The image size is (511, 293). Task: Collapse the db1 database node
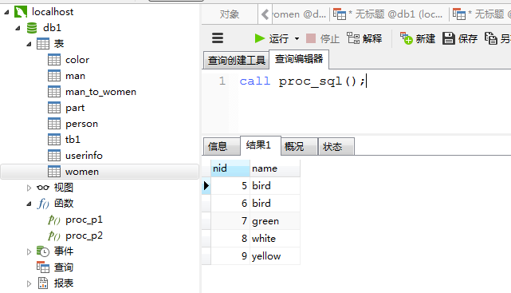tap(18, 29)
